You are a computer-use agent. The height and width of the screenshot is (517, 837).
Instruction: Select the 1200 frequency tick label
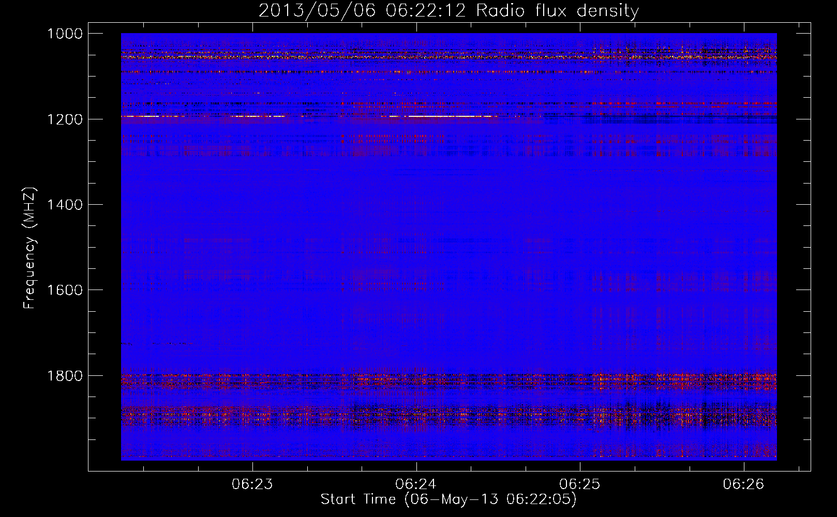(x=65, y=119)
